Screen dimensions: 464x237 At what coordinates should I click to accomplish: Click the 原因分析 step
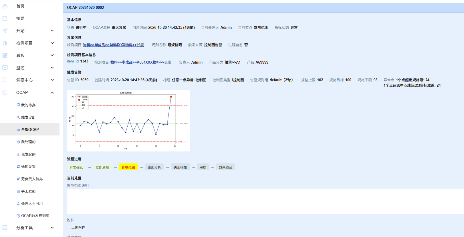[x=154, y=167]
